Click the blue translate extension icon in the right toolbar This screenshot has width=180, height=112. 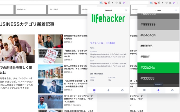tap(152, 3)
